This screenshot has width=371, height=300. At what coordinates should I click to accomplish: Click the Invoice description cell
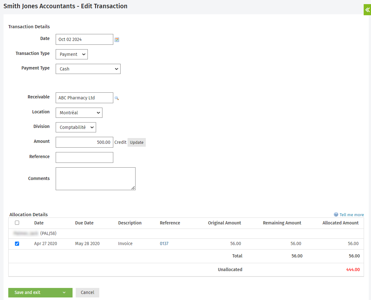tap(125, 243)
